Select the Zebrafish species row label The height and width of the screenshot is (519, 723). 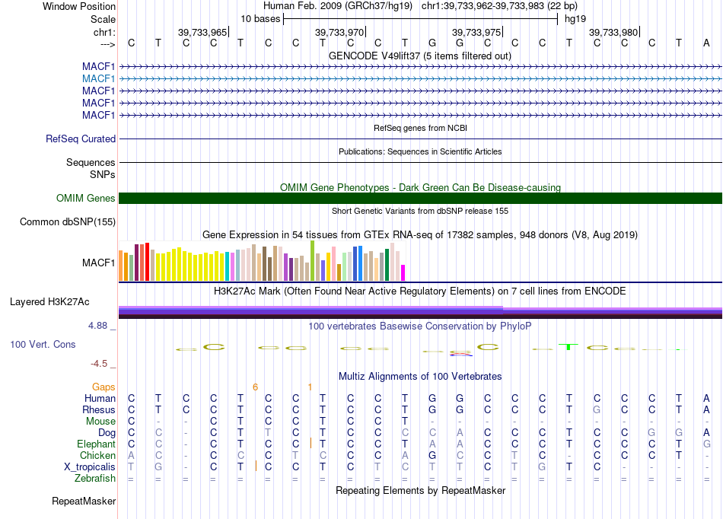[x=95, y=478]
